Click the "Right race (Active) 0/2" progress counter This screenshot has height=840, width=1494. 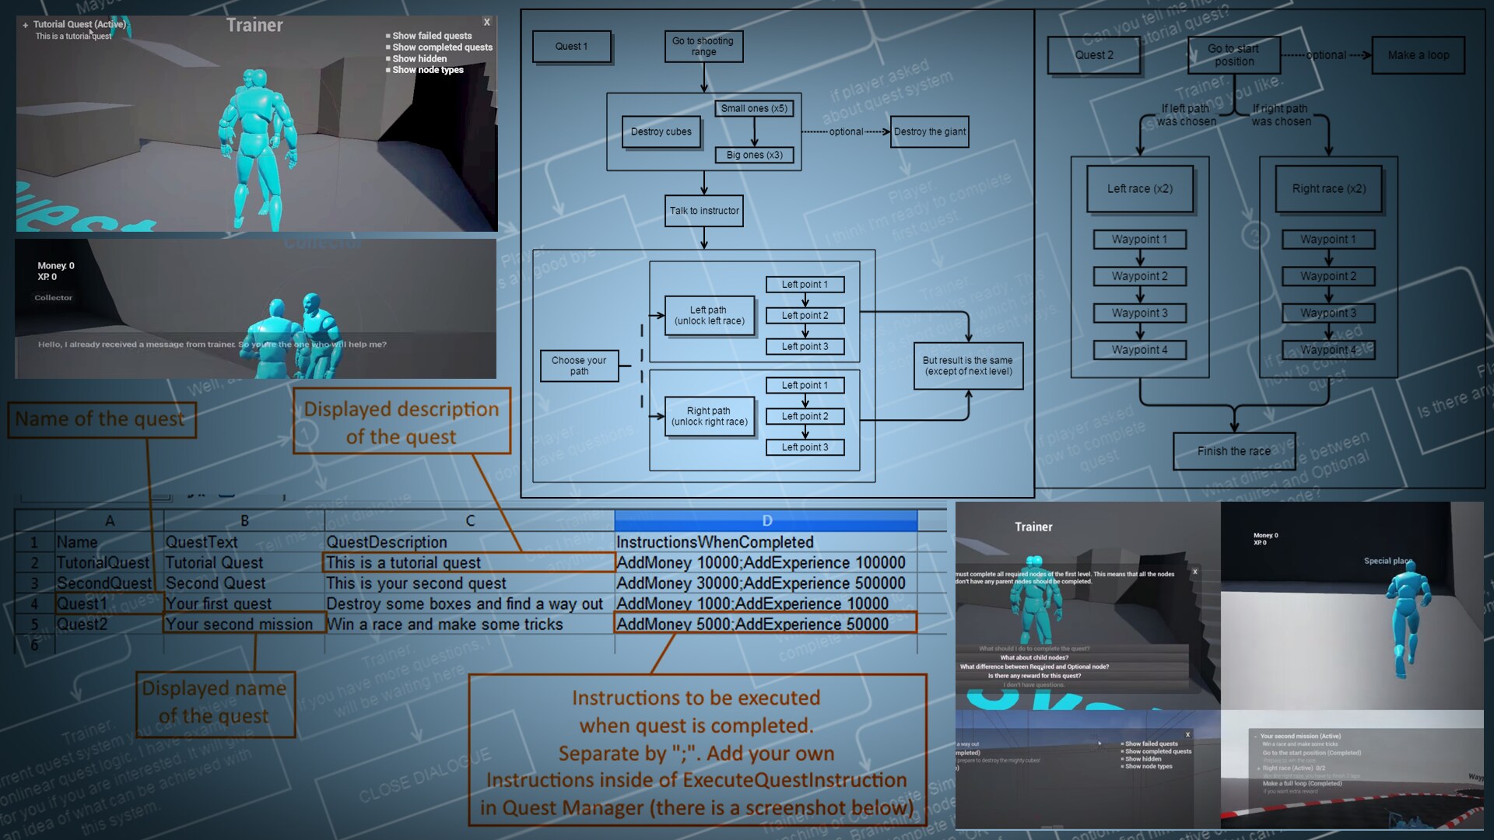pyautogui.click(x=1320, y=768)
